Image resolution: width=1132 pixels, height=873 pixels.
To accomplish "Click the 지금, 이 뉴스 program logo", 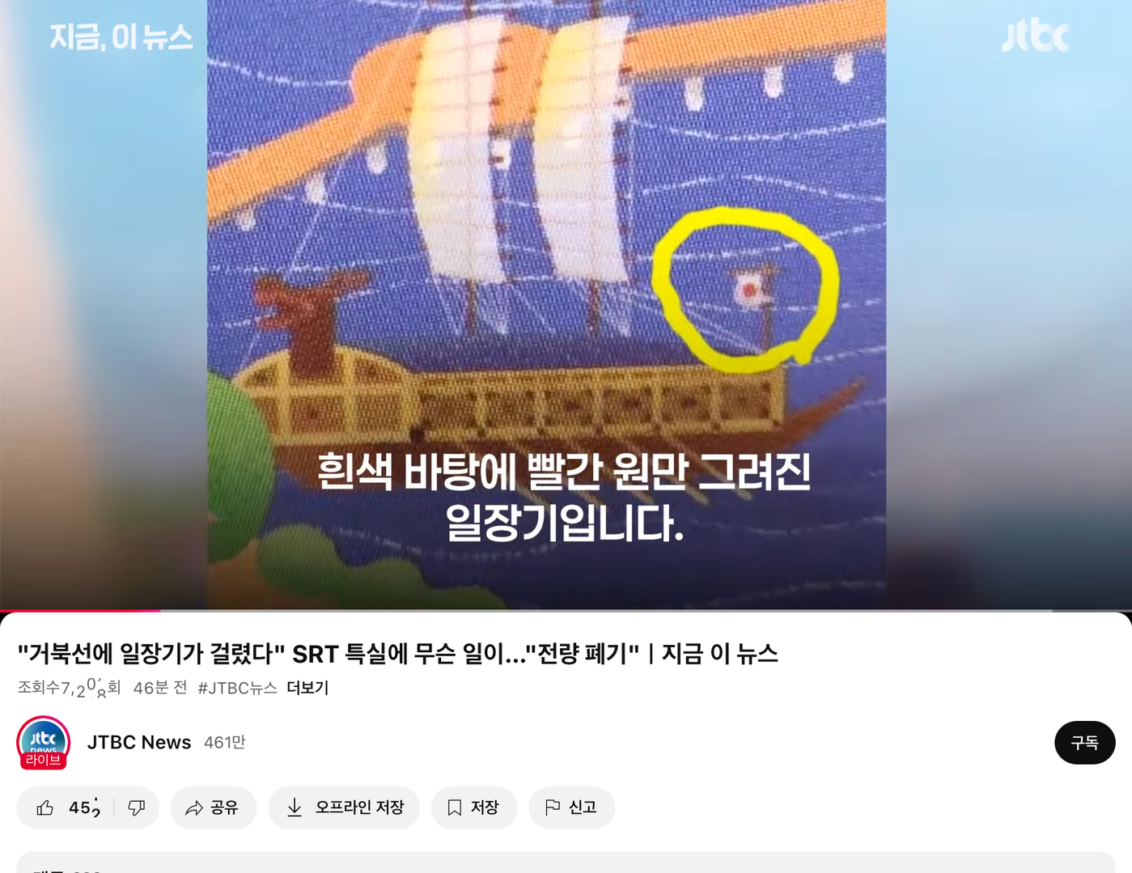I will point(121,37).
